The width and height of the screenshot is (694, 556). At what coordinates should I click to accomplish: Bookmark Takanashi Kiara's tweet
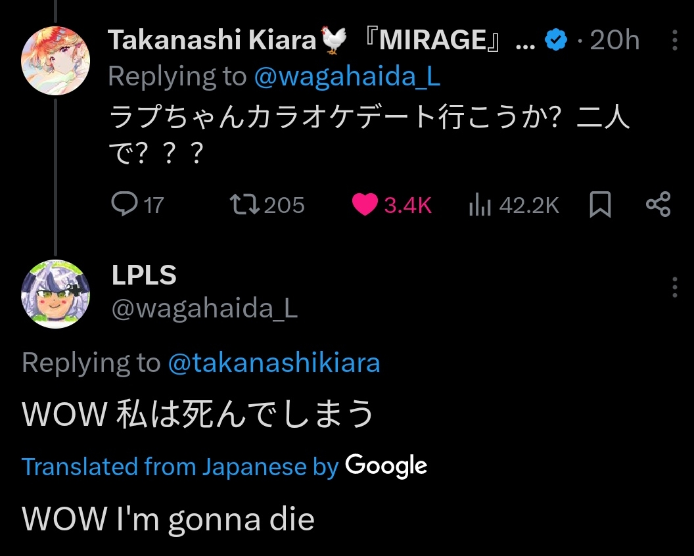pos(600,205)
